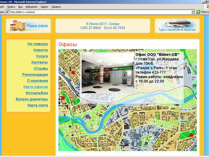Open the Услуги link
The image size is (209, 157).
pos(42,56)
